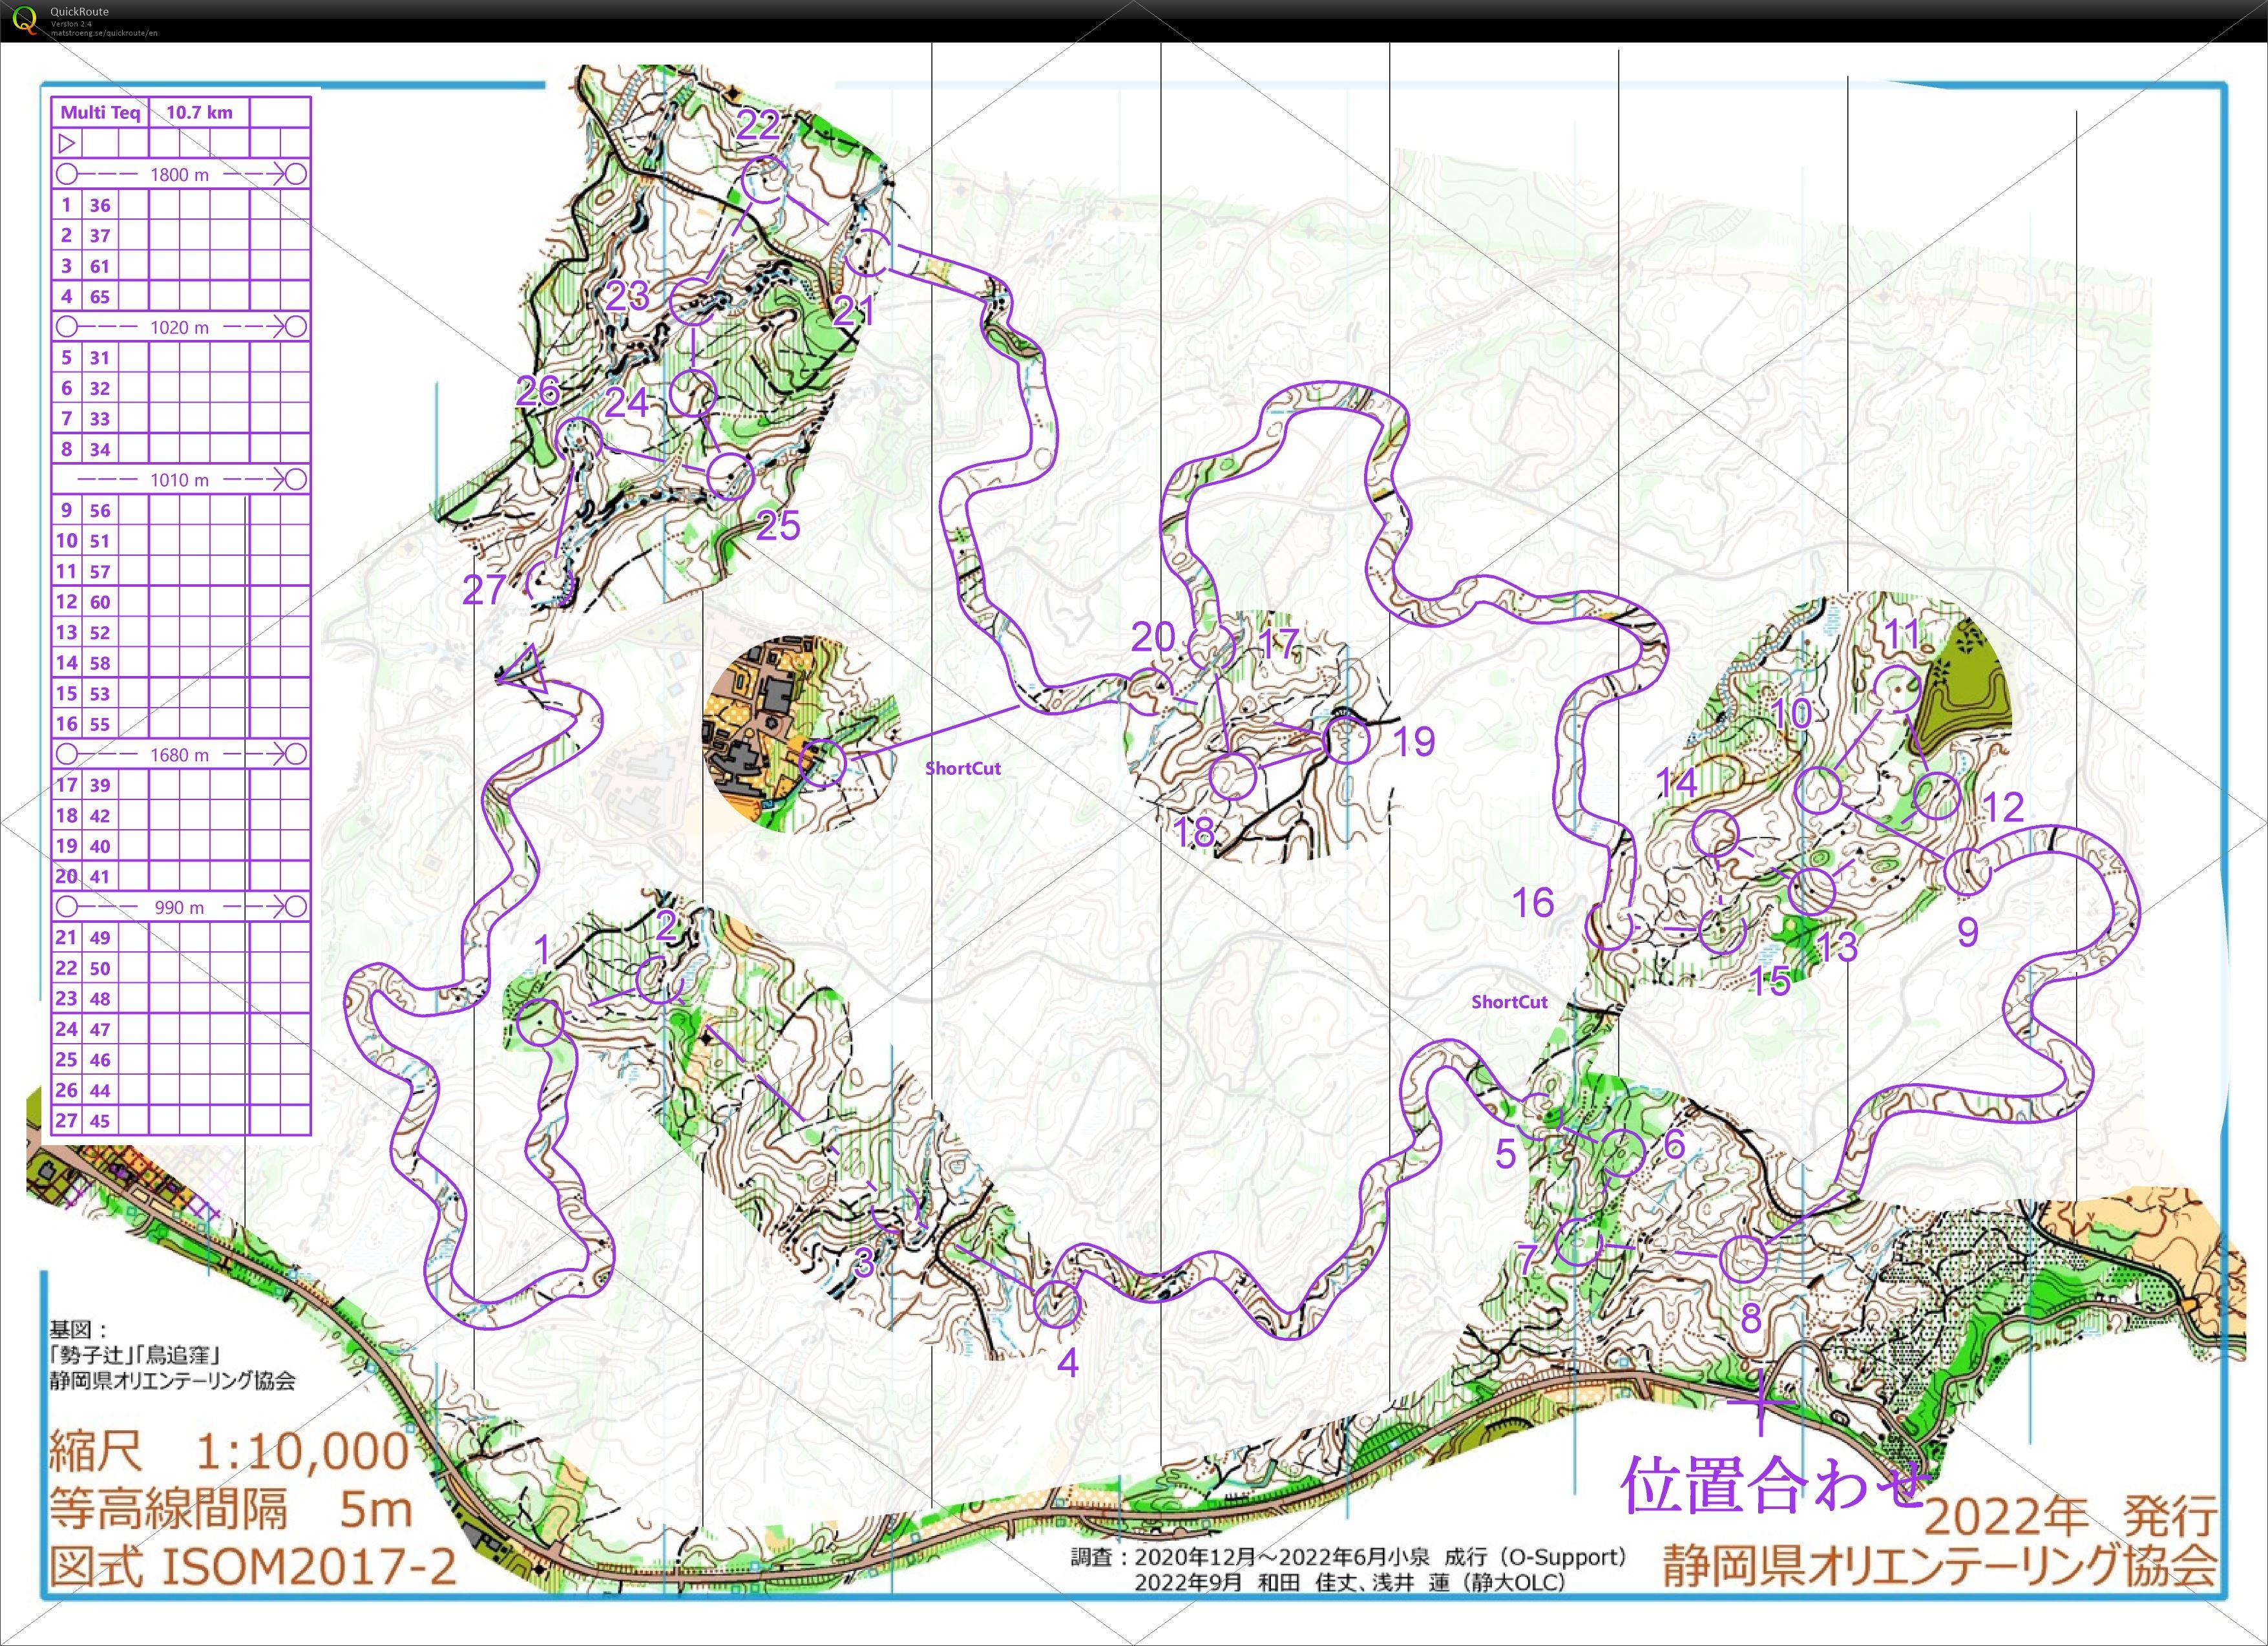Select control circle 4 on the map
Image resolution: width=2268 pixels, height=1646 pixels.
coord(1057,1304)
